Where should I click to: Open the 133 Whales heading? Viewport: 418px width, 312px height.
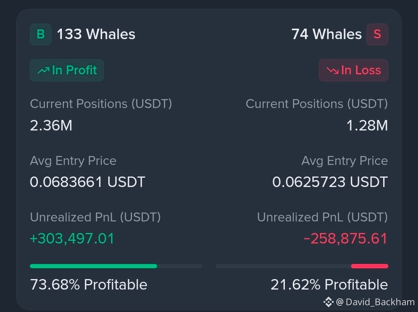pos(96,34)
